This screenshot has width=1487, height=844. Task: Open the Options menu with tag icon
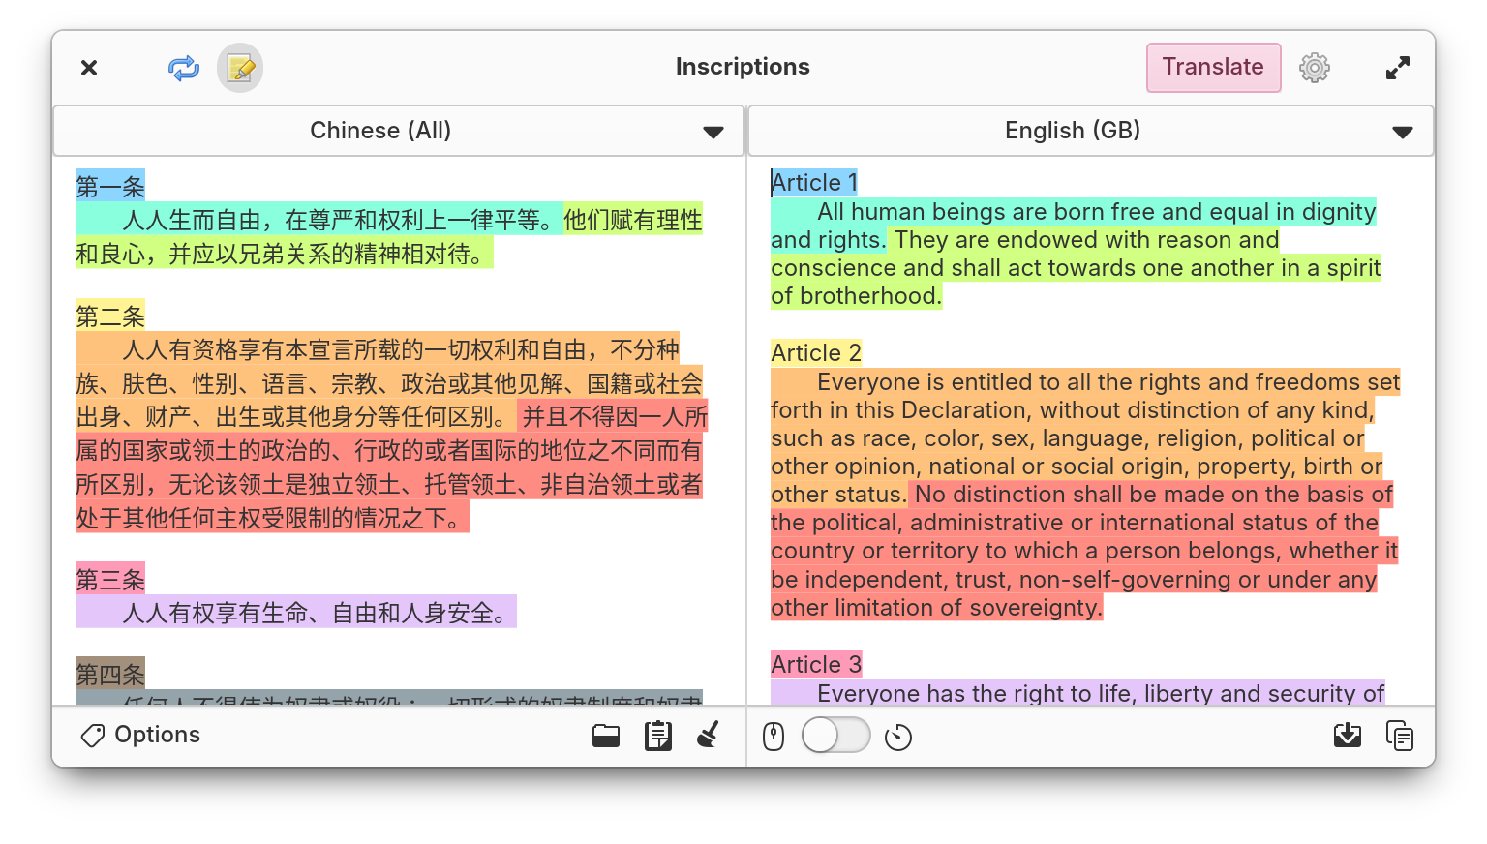pos(138,736)
